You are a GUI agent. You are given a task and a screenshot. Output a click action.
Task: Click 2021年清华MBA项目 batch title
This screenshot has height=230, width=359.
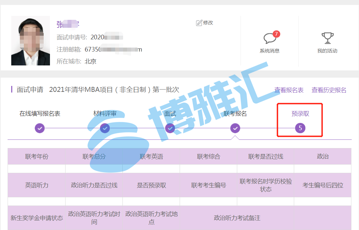click(x=114, y=90)
